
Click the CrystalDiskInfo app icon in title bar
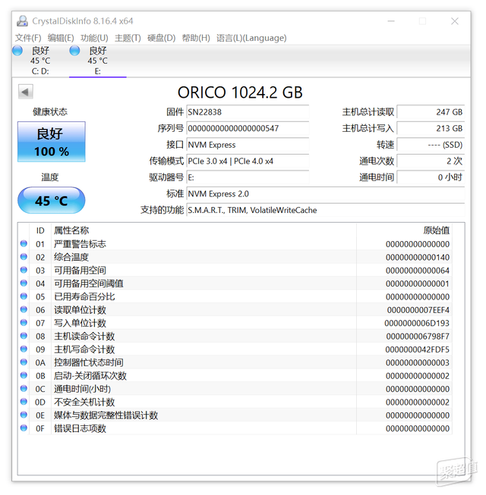(x=22, y=20)
